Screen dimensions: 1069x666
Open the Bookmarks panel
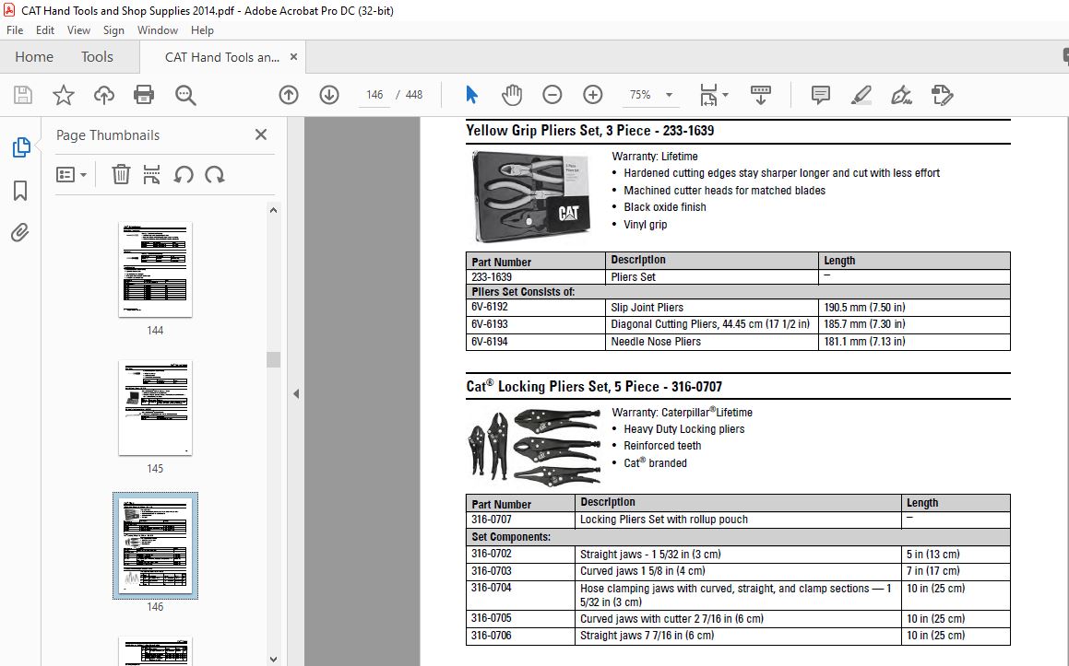click(x=20, y=190)
